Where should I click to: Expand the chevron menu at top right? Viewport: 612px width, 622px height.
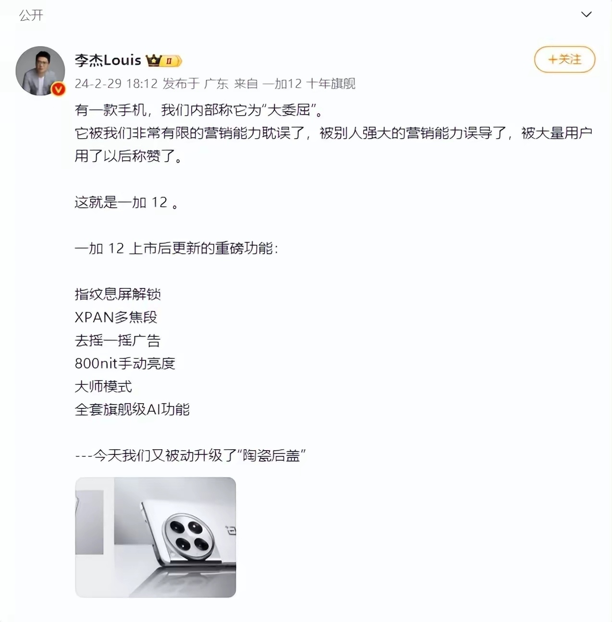click(586, 14)
